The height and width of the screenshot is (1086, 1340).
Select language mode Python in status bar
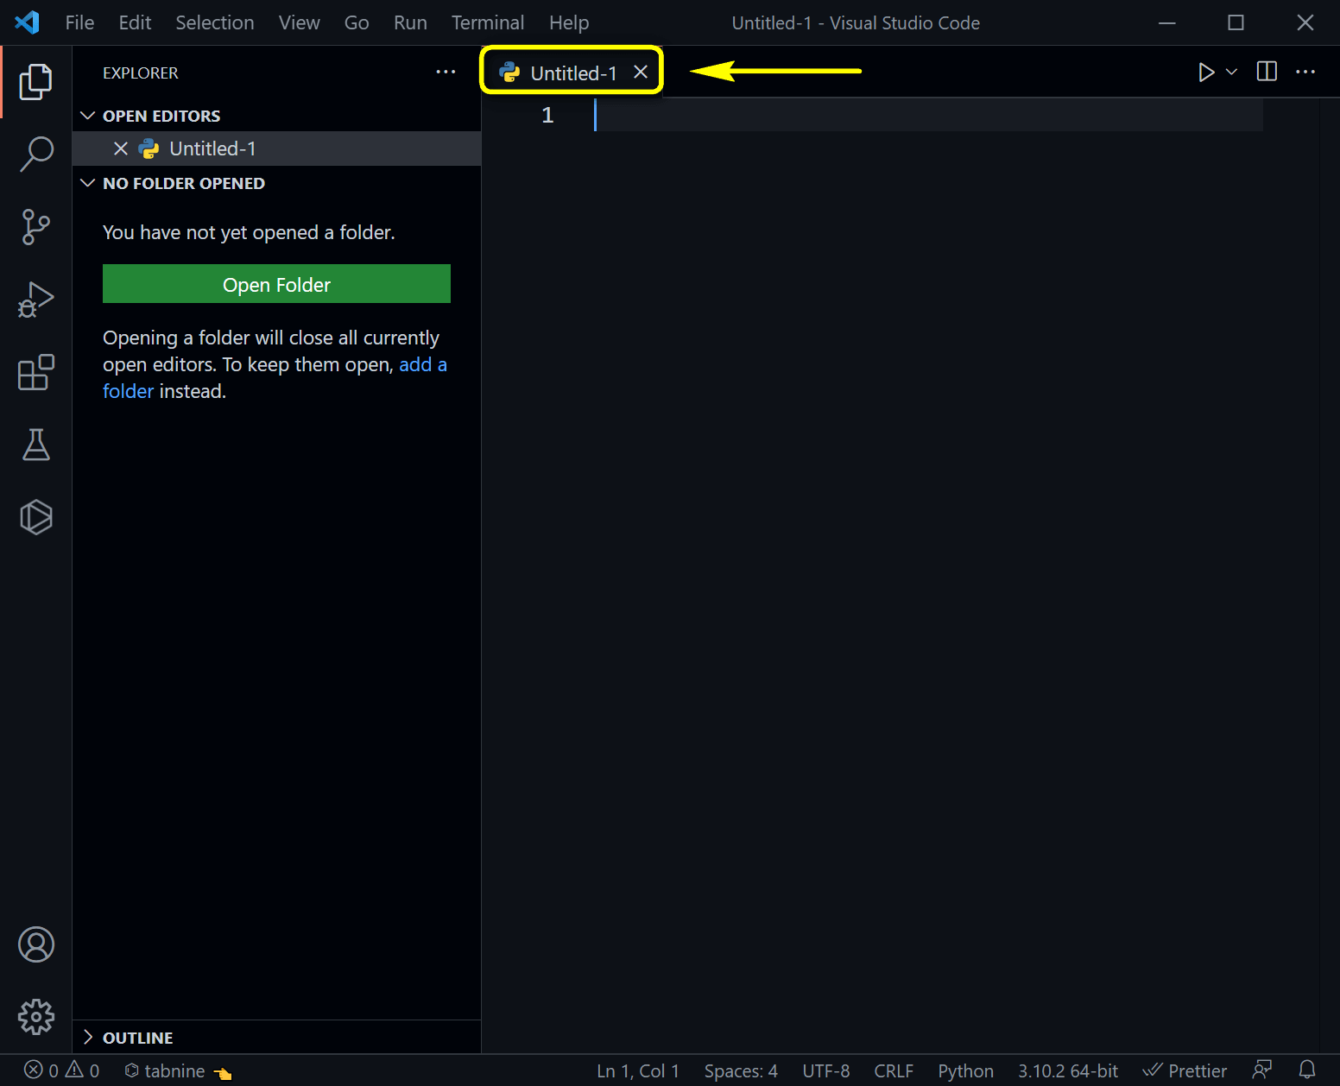click(x=965, y=1070)
